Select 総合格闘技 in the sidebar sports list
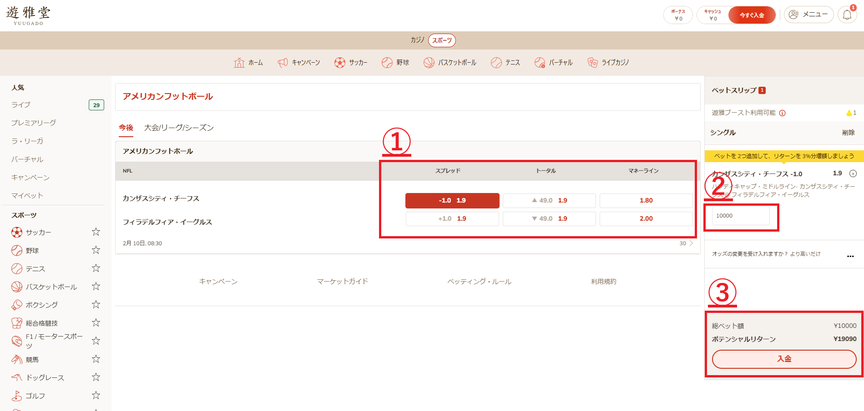The height and width of the screenshot is (411, 864). [x=35, y=323]
